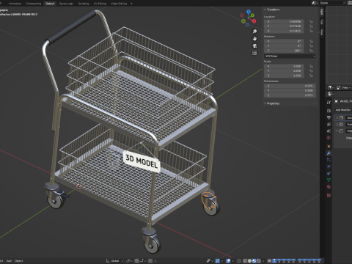The height and width of the screenshot is (264, 352).
Task: Open the Object menu in viewport header
Action: [x=19, y=261]
